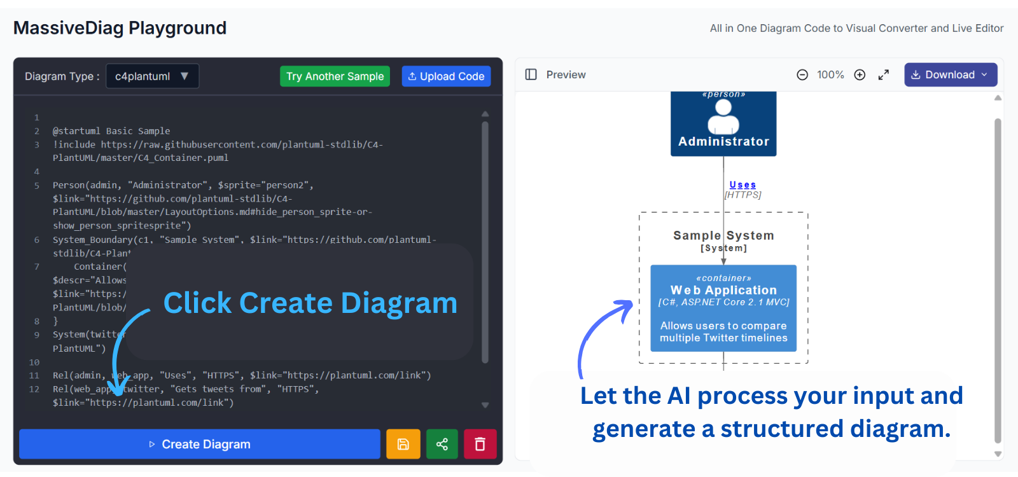This screenshot has width=1018, height=477.
Task: Open the c4plantuml diagram type dropdown
Action: 152,76
